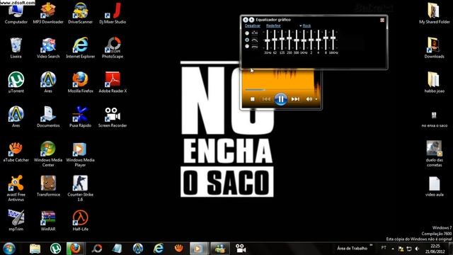Launch uTorrent desktop shortcut
The width and height of the screenshot is (453, 255).
pyautogui.click(x=16, y=82)
